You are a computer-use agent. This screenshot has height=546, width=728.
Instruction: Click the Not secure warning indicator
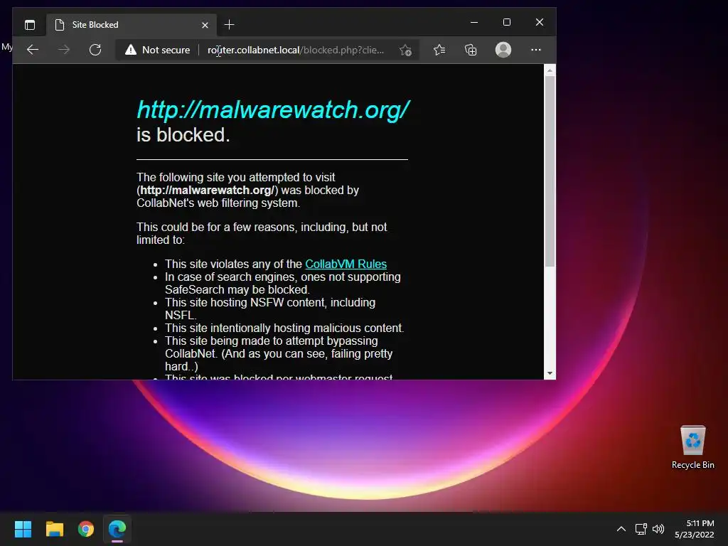coord(157,50)
